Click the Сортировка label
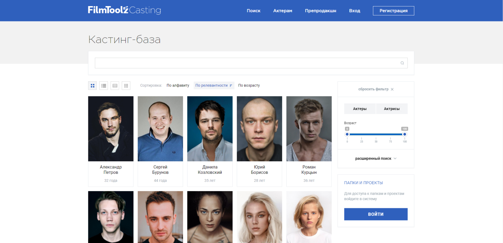Screen dimensions: 503x243 point(151,86)
